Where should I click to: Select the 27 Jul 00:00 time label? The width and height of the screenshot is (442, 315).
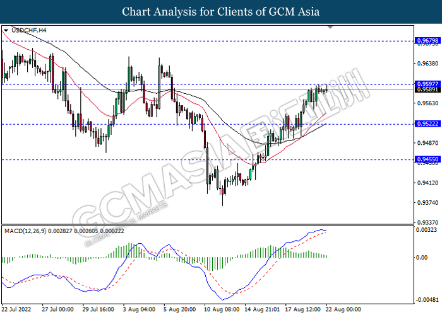tap(57, 309)
